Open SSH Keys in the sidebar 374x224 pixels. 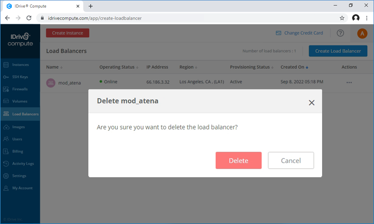(x=20, y=77)
